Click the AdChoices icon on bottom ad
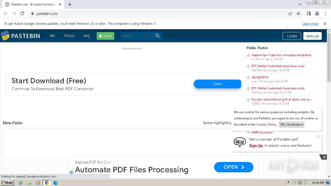331x186 pixels. click(72, 172)
